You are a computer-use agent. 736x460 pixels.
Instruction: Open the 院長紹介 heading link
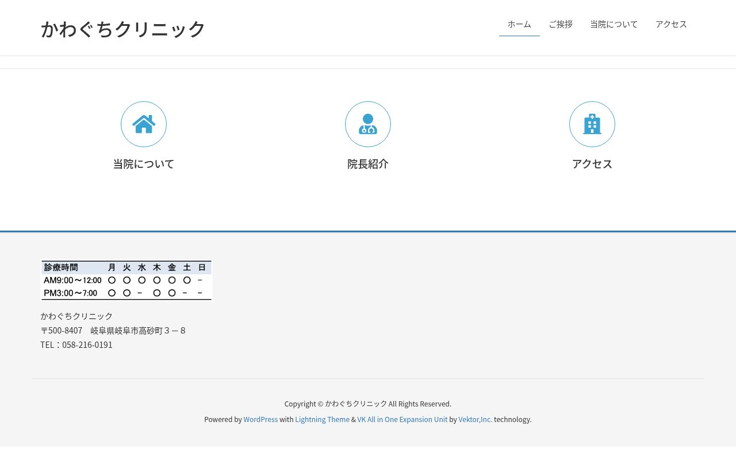pyautogui.click(x=368, y=164)
